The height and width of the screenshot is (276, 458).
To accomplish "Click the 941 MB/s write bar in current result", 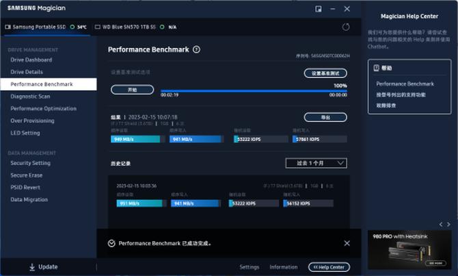I will tap(196, 139).
